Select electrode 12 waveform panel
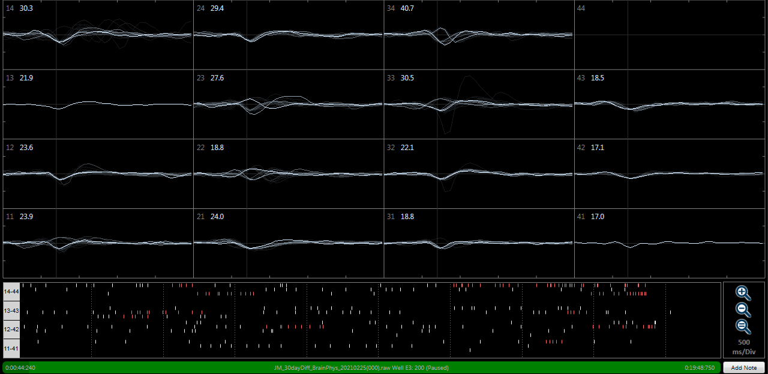 tap(98, 174)
